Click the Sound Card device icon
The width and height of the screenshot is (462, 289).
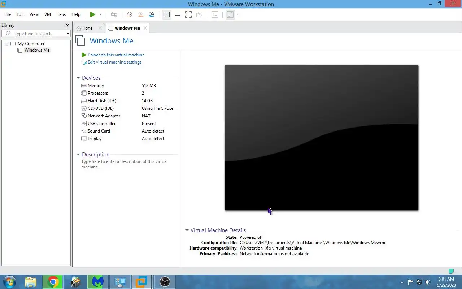[84, 131]
